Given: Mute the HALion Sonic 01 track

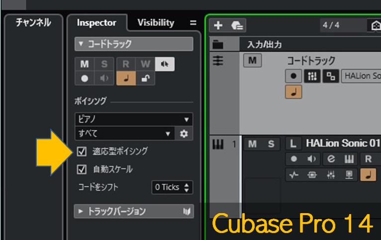Looking at the screenshot, I should [x=253, y=144].
